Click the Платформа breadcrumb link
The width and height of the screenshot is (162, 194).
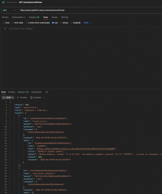[x=11, y=2]
